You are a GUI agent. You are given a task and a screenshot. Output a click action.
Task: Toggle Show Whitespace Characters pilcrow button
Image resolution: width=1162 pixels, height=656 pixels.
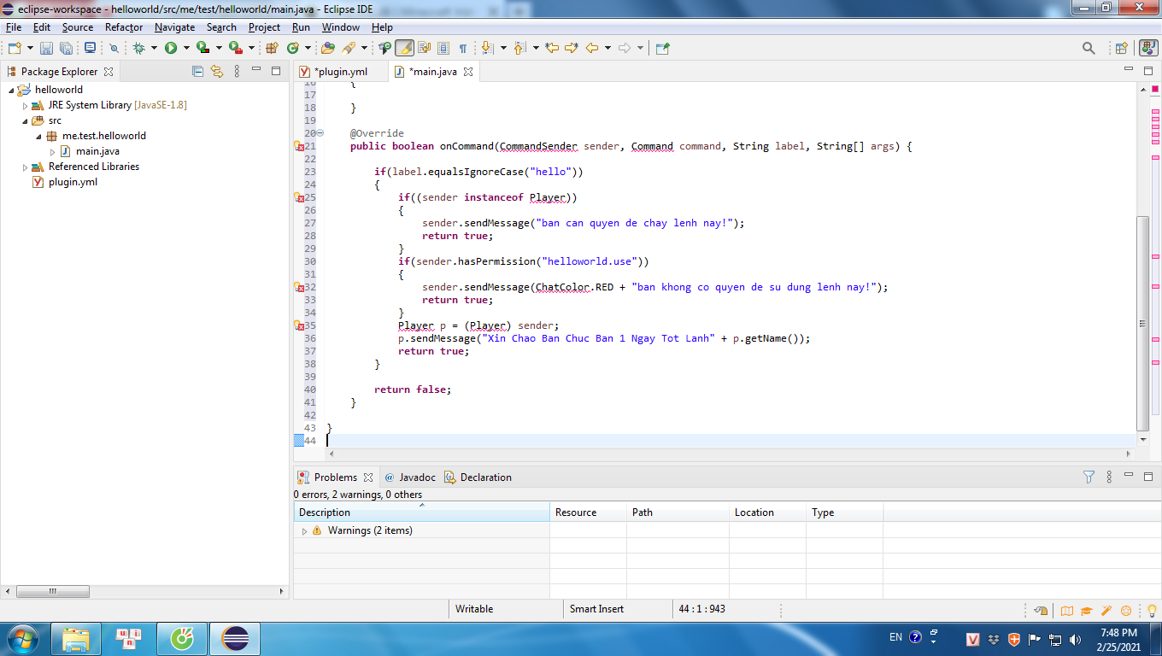point(463,48)
